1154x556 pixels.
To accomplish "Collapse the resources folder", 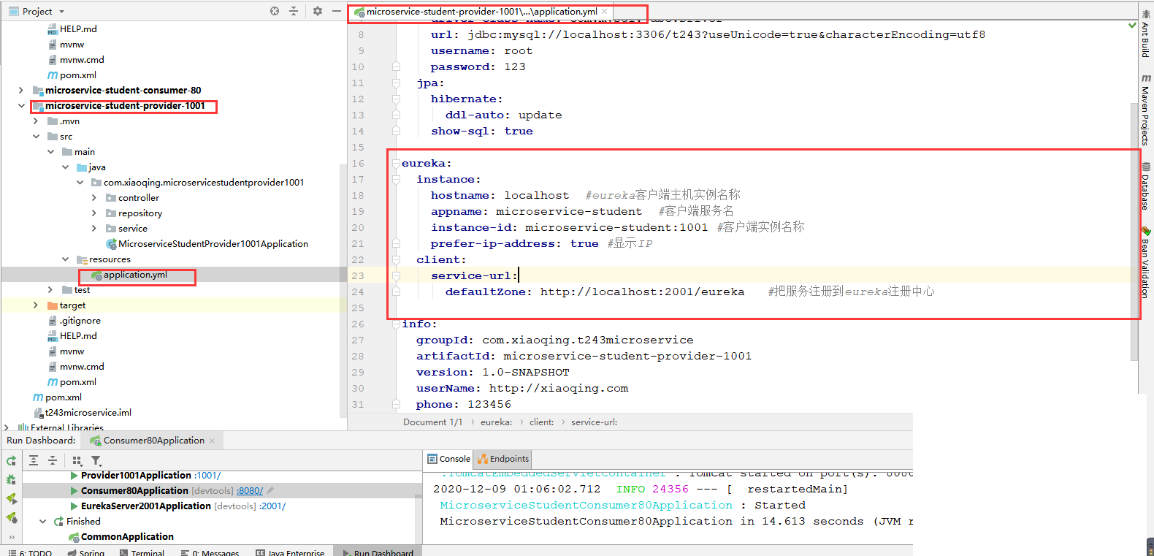I will [65, 259].
